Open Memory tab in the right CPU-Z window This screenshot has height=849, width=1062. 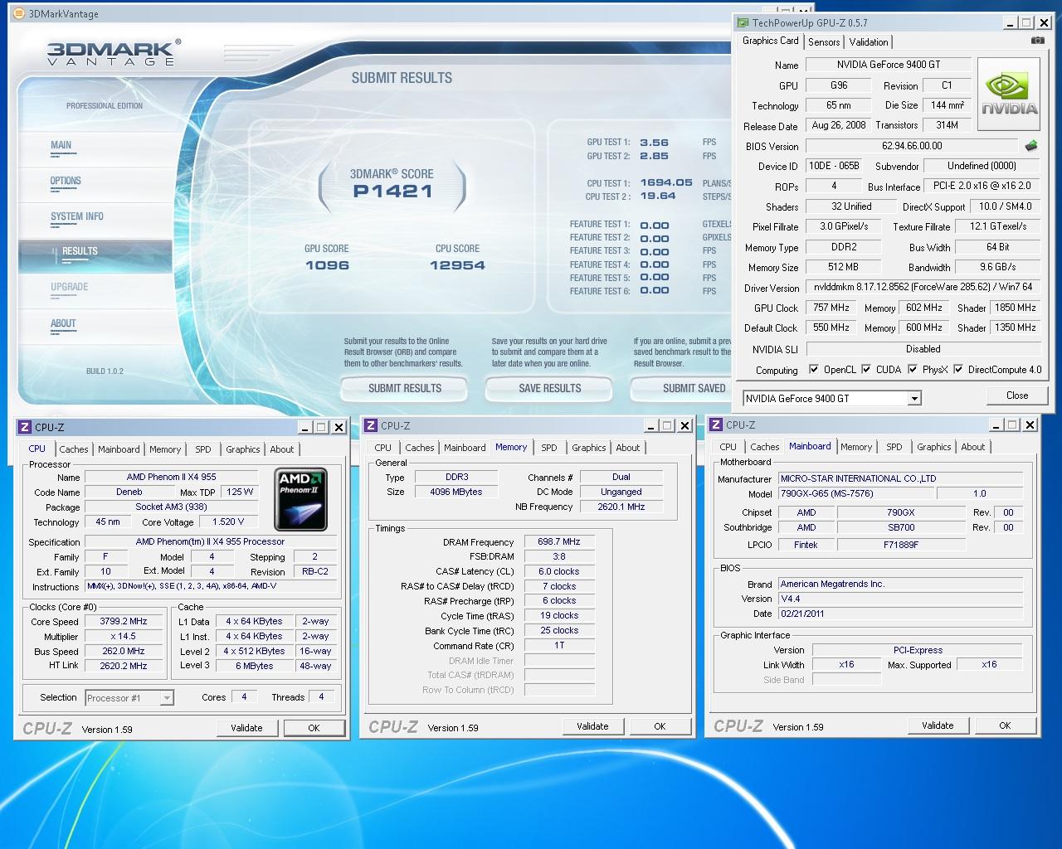pyautogui.click(x=856, y=447)
